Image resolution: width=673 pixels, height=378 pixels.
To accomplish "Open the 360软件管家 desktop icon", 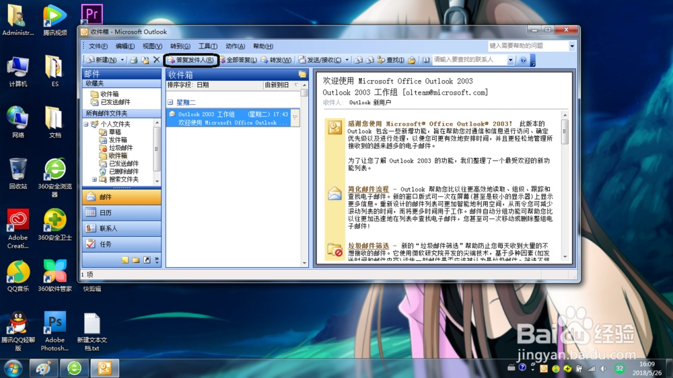I will pyautogui.click(x=55, y=276).
